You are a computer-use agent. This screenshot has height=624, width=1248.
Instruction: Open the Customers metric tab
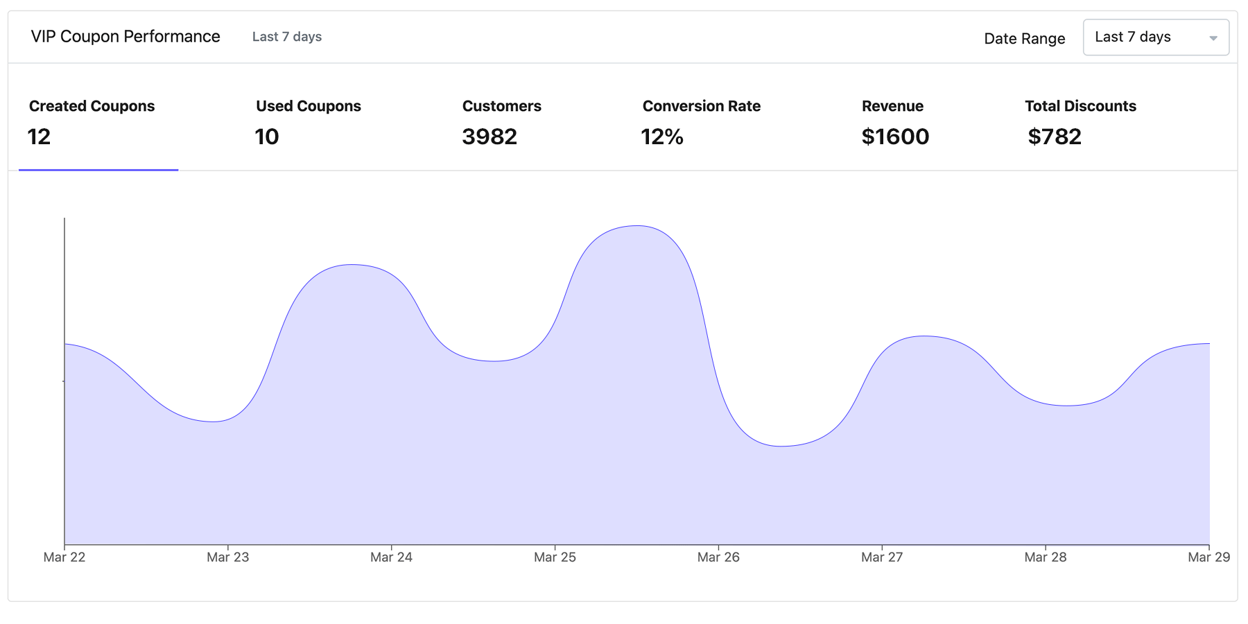tap(501, 122)
